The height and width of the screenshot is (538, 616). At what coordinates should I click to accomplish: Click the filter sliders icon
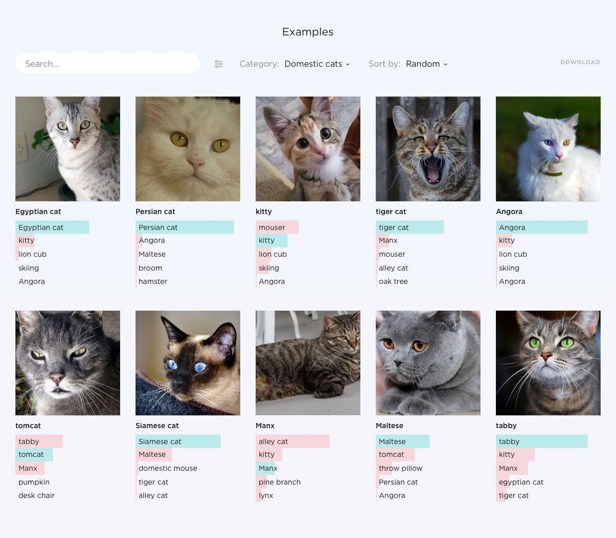[219, 64]
